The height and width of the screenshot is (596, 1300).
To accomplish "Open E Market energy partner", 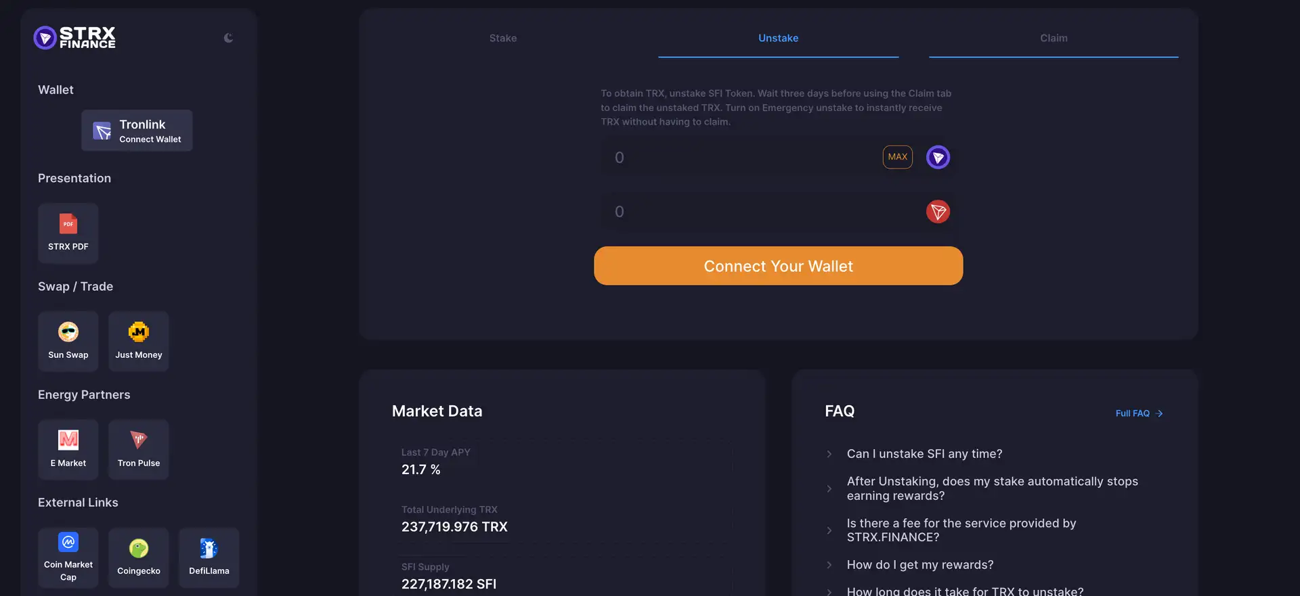I will click(68, 449).
